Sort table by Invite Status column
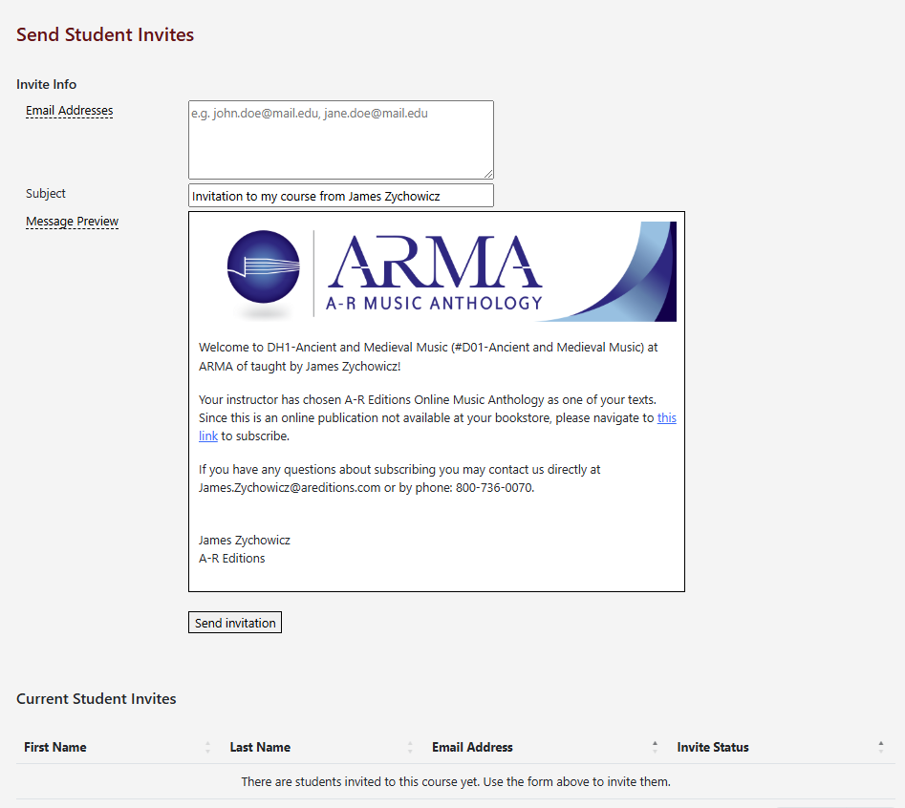The height and width of the screenshot is (808, 905). [x=713, y=748]
